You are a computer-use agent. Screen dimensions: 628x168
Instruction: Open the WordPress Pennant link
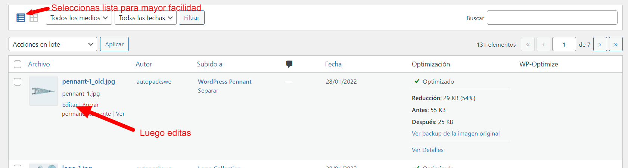(225, 81)
